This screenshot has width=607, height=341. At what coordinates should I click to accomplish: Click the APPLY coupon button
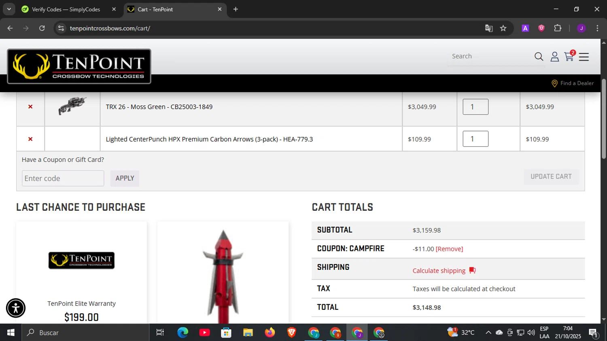pyautogui.click(x=125, y=178)
